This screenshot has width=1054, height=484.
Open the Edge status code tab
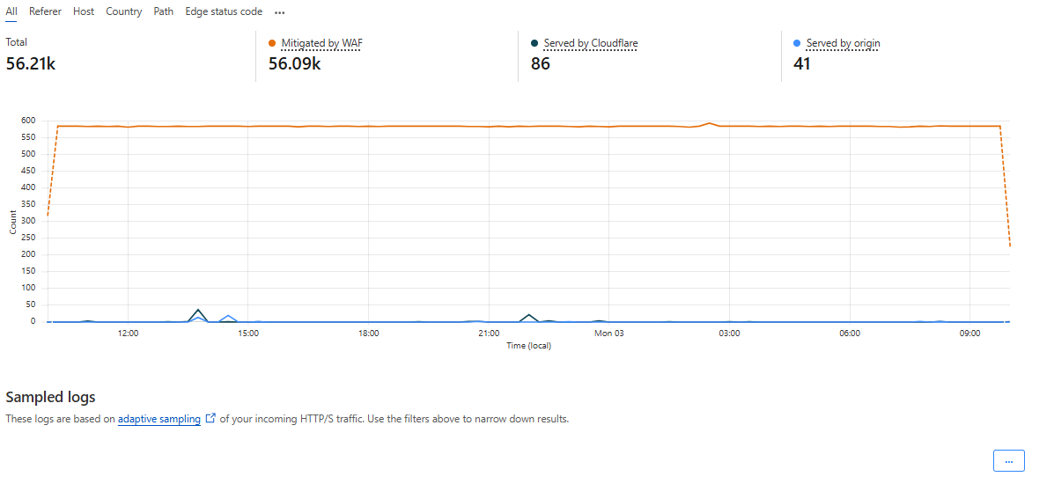point(224,12)
